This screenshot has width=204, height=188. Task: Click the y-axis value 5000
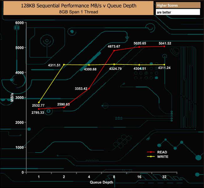19,48
